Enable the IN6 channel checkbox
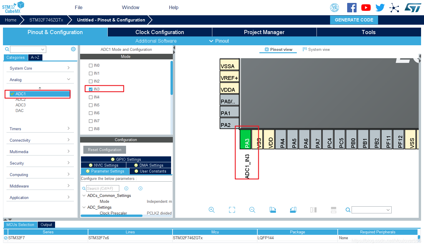 pyautogui.click(x=91, y=113)
